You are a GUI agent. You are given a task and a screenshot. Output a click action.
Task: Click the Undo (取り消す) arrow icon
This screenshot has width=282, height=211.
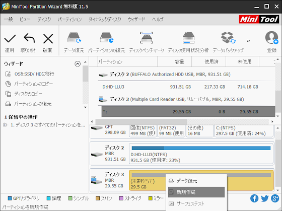click(29, 38)
